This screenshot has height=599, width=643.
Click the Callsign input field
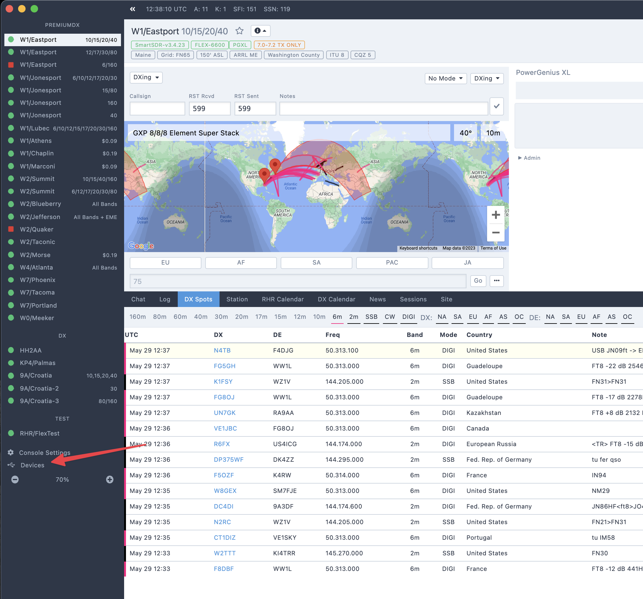click(x=157, y=108)
